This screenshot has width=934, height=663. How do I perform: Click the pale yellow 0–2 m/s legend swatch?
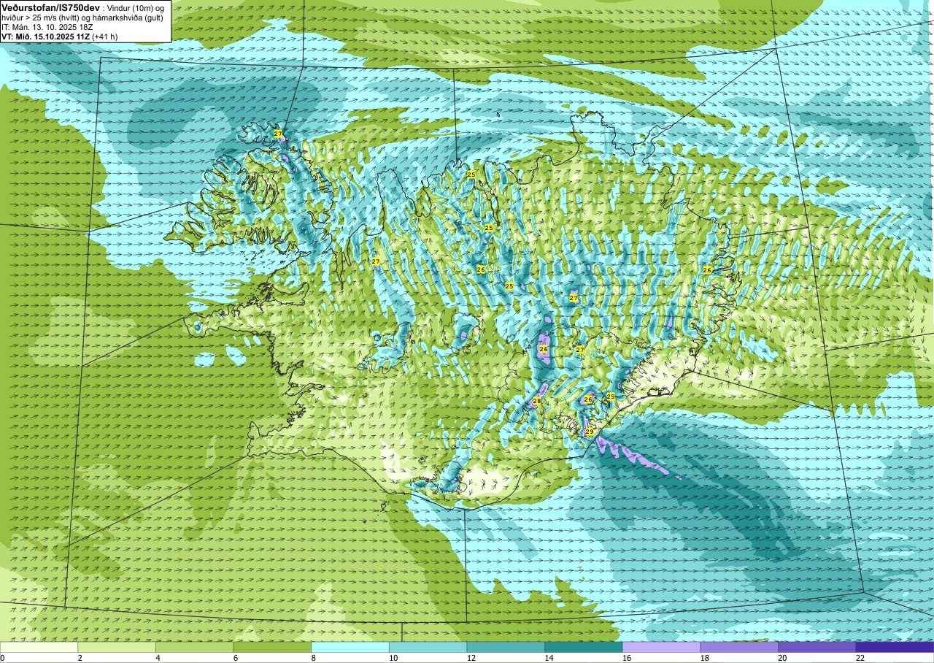[x=39, y=647]
